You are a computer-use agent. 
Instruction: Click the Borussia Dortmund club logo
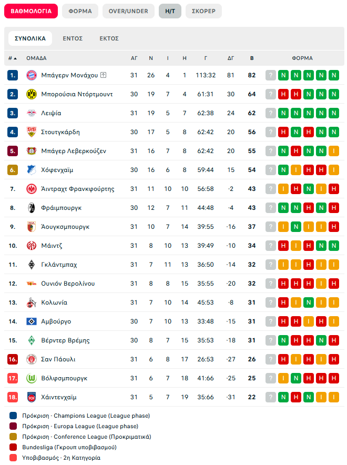pos(31,94)
